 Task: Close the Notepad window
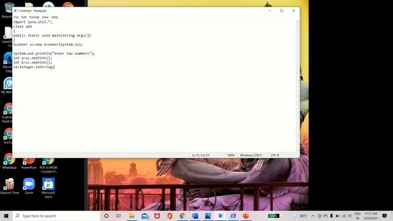(x=294, y=11)
